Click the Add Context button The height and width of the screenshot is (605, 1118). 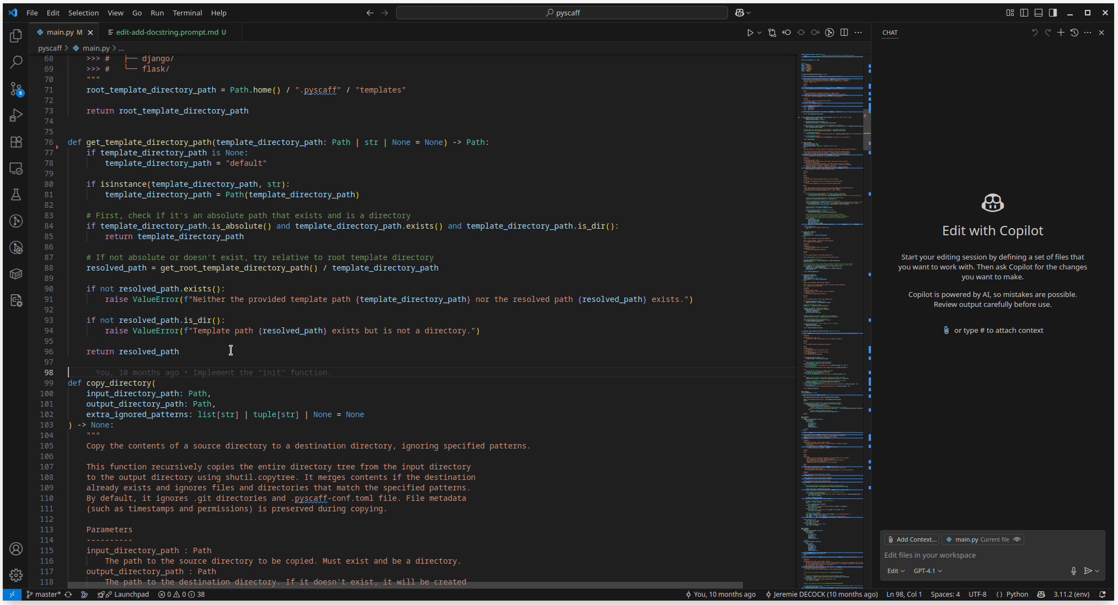(x=911, y=539)
